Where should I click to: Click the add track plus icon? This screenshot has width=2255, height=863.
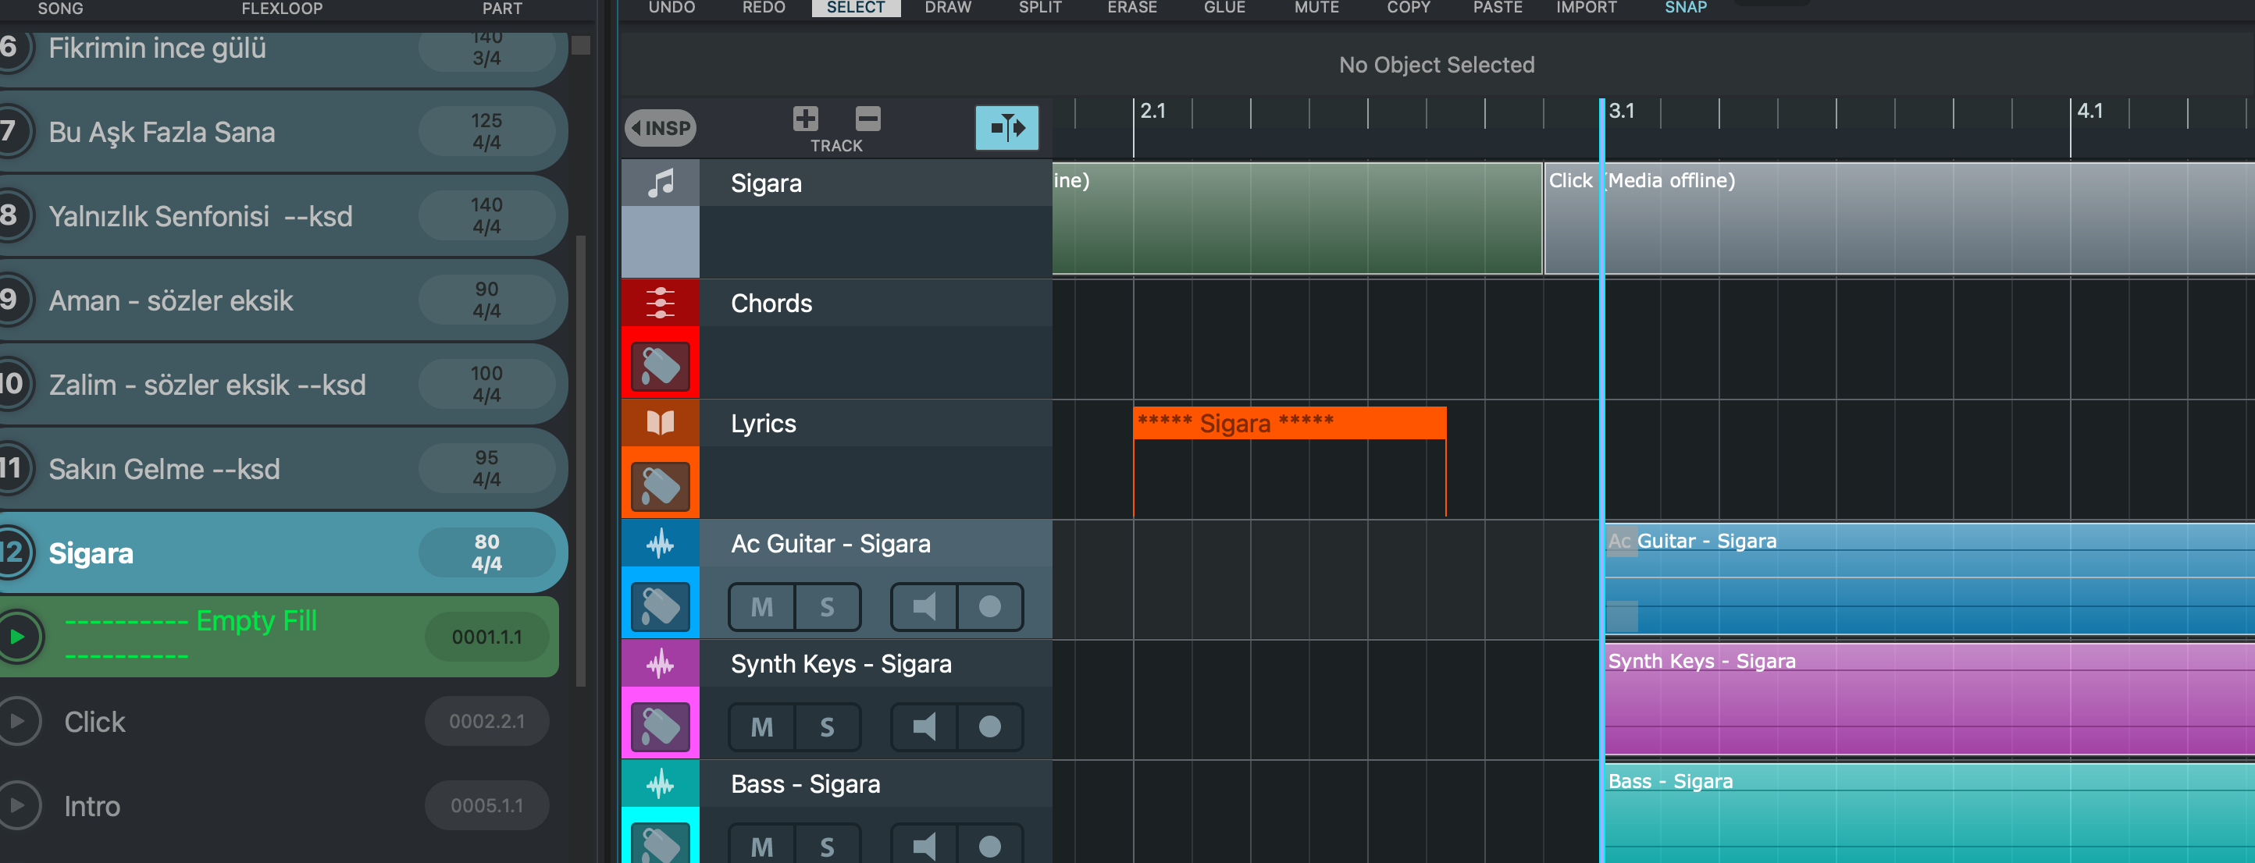(x=804, y=118)
